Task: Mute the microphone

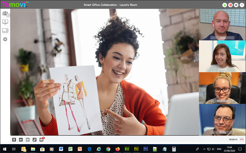Action: point(14,140)
